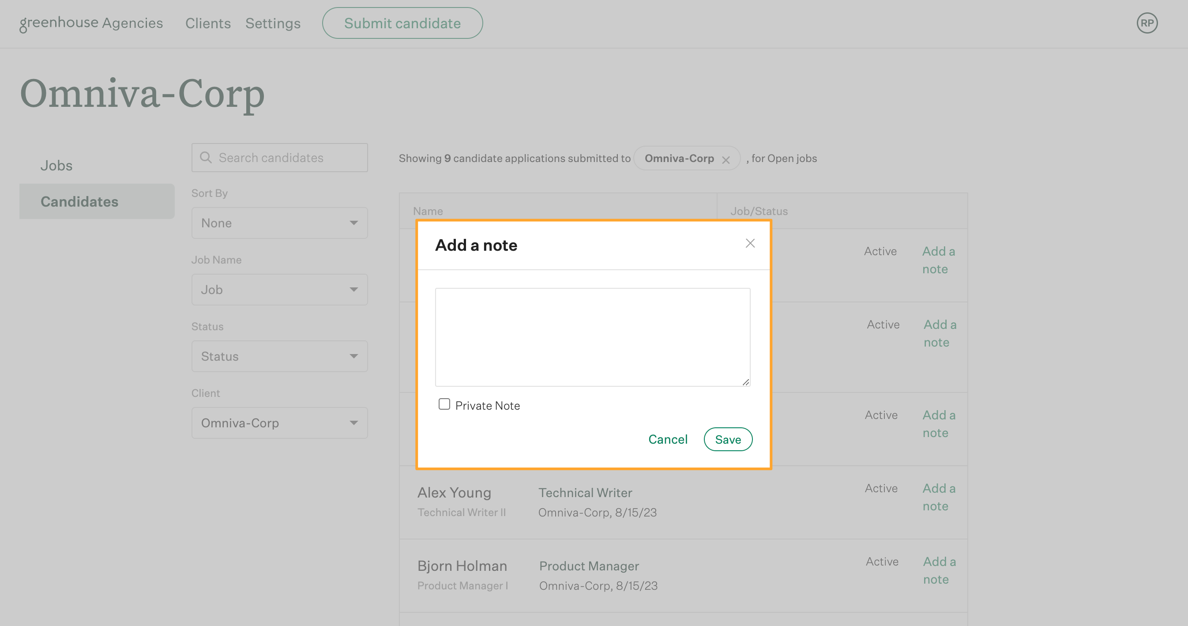The width and height of the screenshot is (1188, 626).
Task: Add a note for Alex Young
Action: pyautogui.click(x=939, y=497)
